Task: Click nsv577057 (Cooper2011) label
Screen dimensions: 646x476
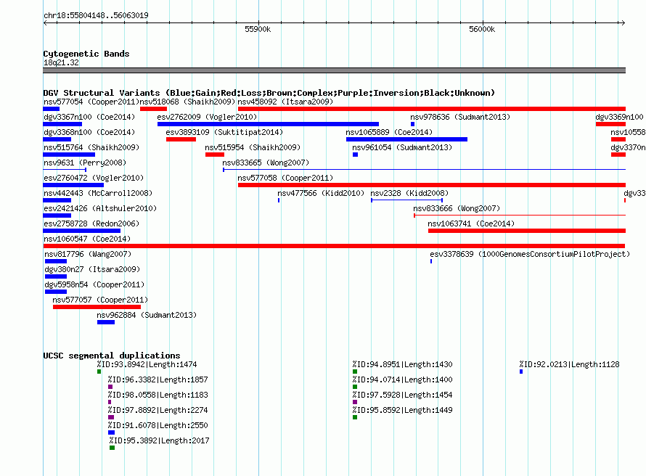Action: click(x=100, y=300)
